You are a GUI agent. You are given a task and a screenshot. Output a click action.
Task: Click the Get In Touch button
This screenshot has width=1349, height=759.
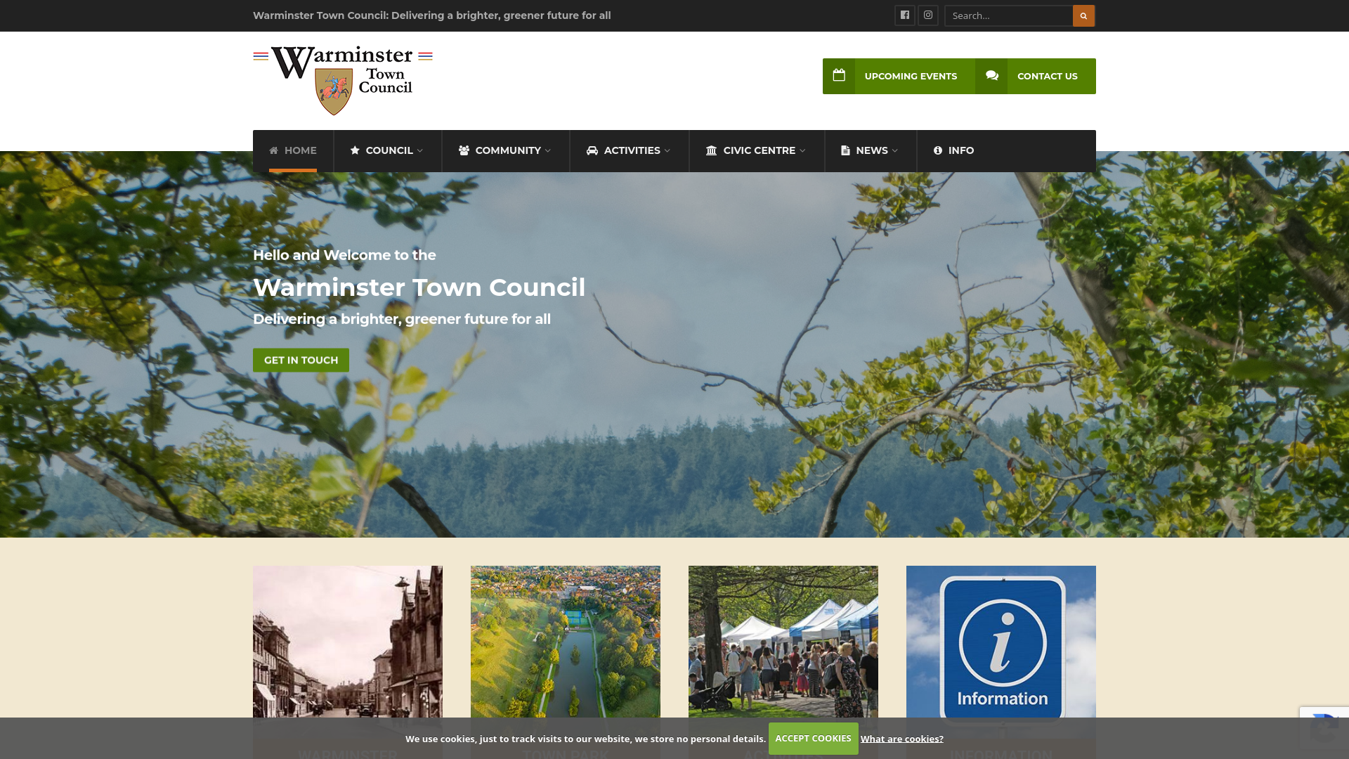pos(301,360)
